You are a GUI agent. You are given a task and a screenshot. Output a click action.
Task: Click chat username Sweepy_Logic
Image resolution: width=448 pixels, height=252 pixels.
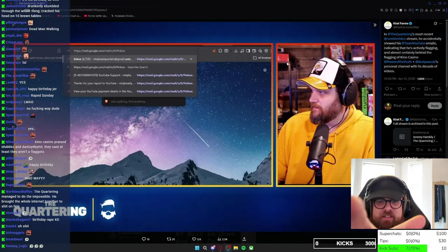[x=16, y=246]
